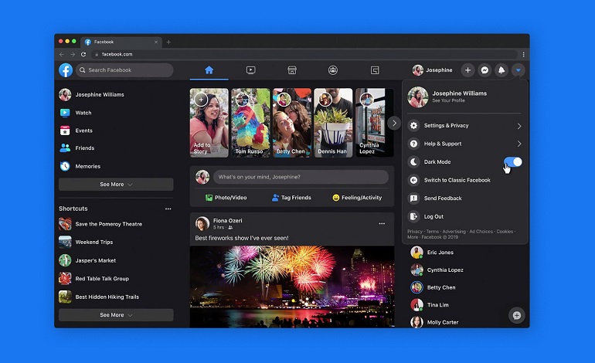The width and height of the screenshot is (595, 363).
Task: Click the Search Facebook field
Action: (124, 70)
